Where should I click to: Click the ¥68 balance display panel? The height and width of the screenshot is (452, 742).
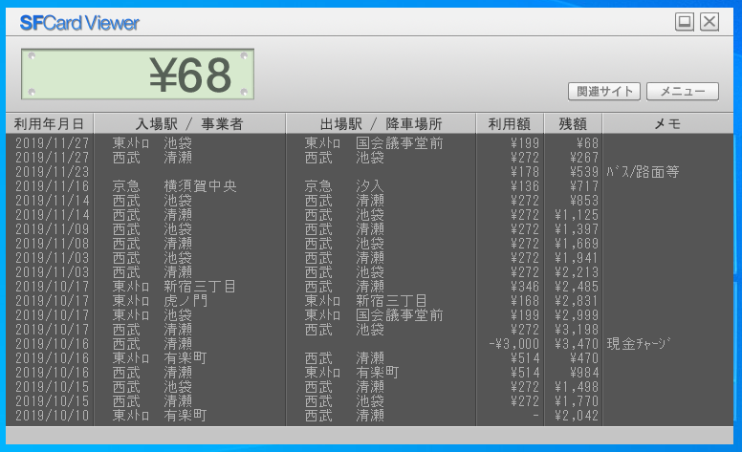138,75
